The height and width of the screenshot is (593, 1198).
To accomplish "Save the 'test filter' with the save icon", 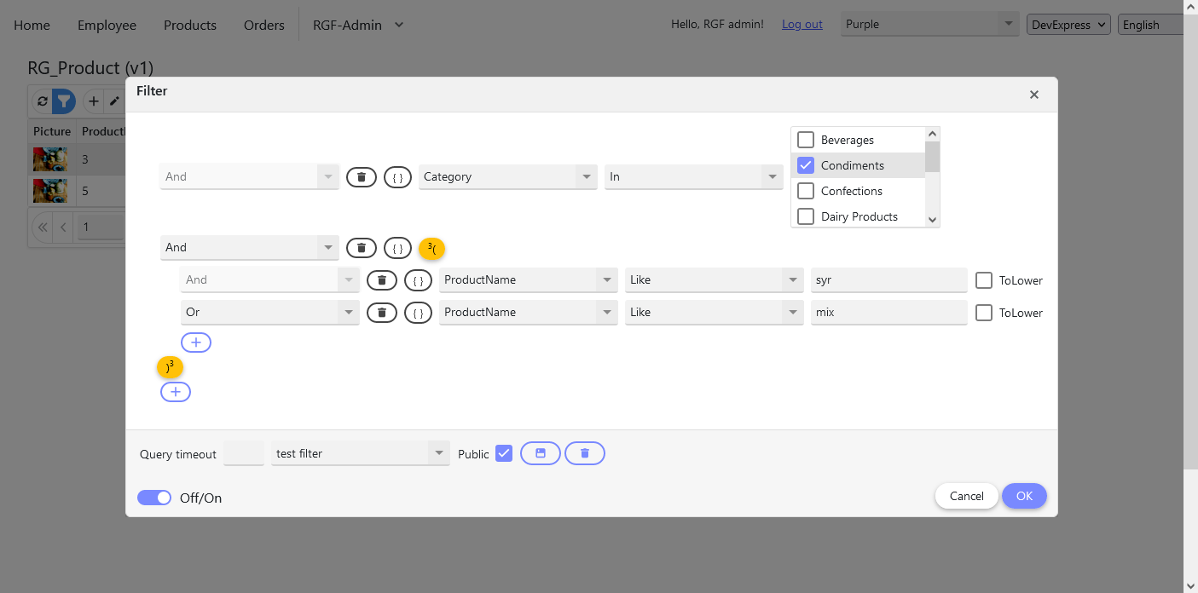I will 540,454.
